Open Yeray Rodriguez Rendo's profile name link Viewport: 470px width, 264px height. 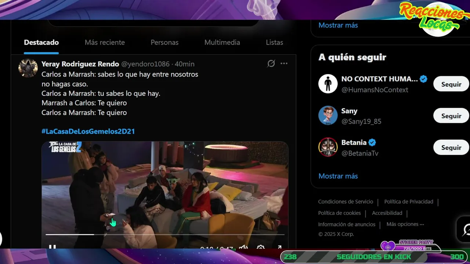coord(80,64)
